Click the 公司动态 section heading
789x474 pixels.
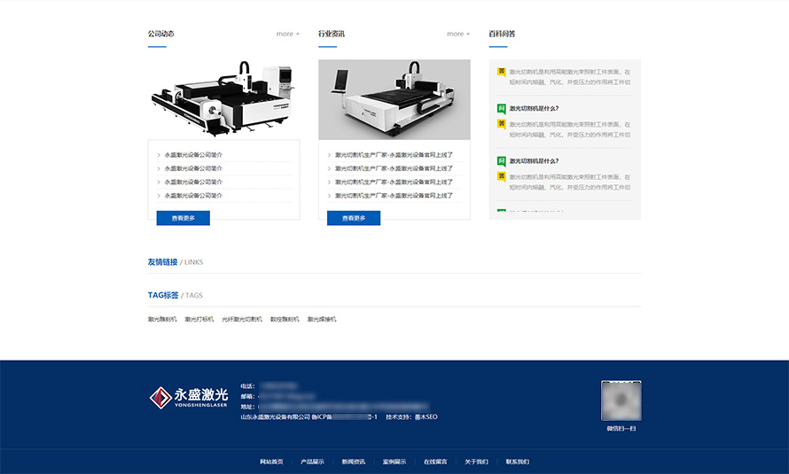click(161, 34)
